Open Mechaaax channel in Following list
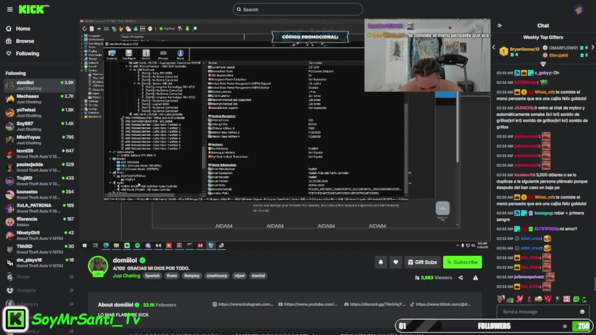The width and height of the screenshot is (596, 335). click(40, 99)
